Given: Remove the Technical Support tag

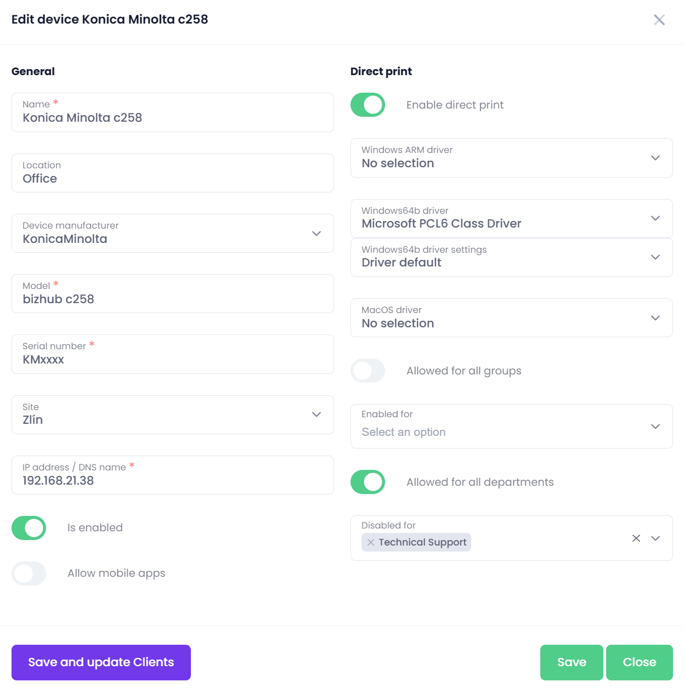Looking at the screenshot, I should tap(371, 542).
